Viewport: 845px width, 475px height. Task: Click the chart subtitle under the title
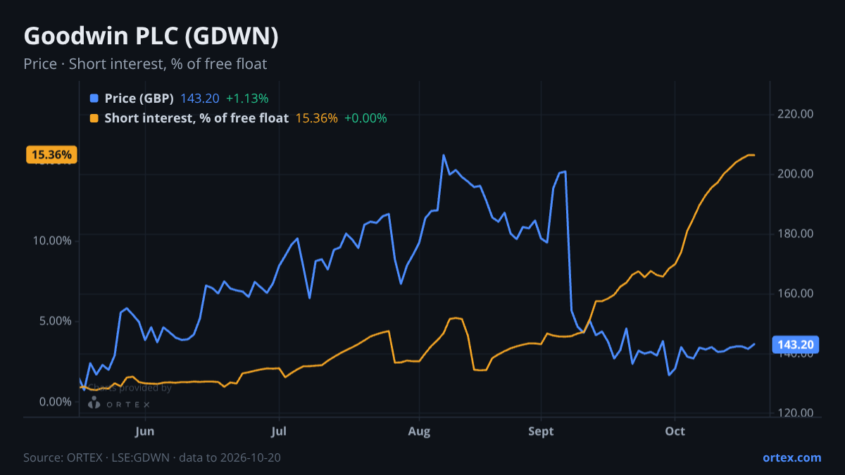click(x=145, y=64)
